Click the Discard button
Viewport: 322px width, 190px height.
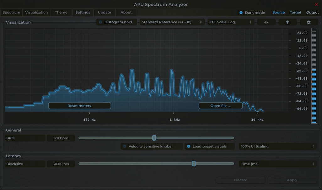(x=240, y=180)
